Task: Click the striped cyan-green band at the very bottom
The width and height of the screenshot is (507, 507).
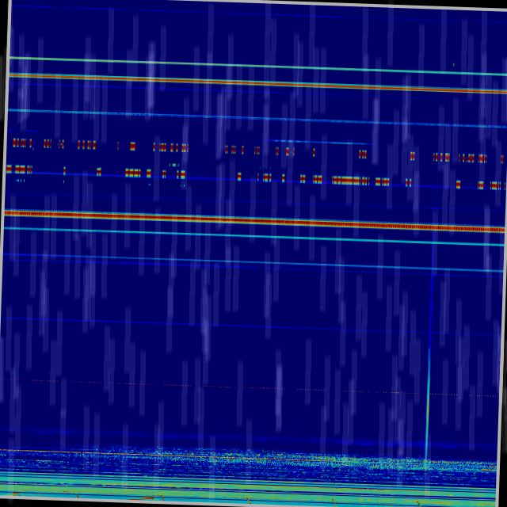Action: [x=238, y=487]
